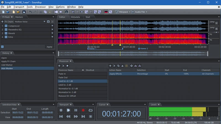Expand the Parametric EQ dropdown arrow
The width and height of the screenshot is (221, 124).
pos(52,30)
